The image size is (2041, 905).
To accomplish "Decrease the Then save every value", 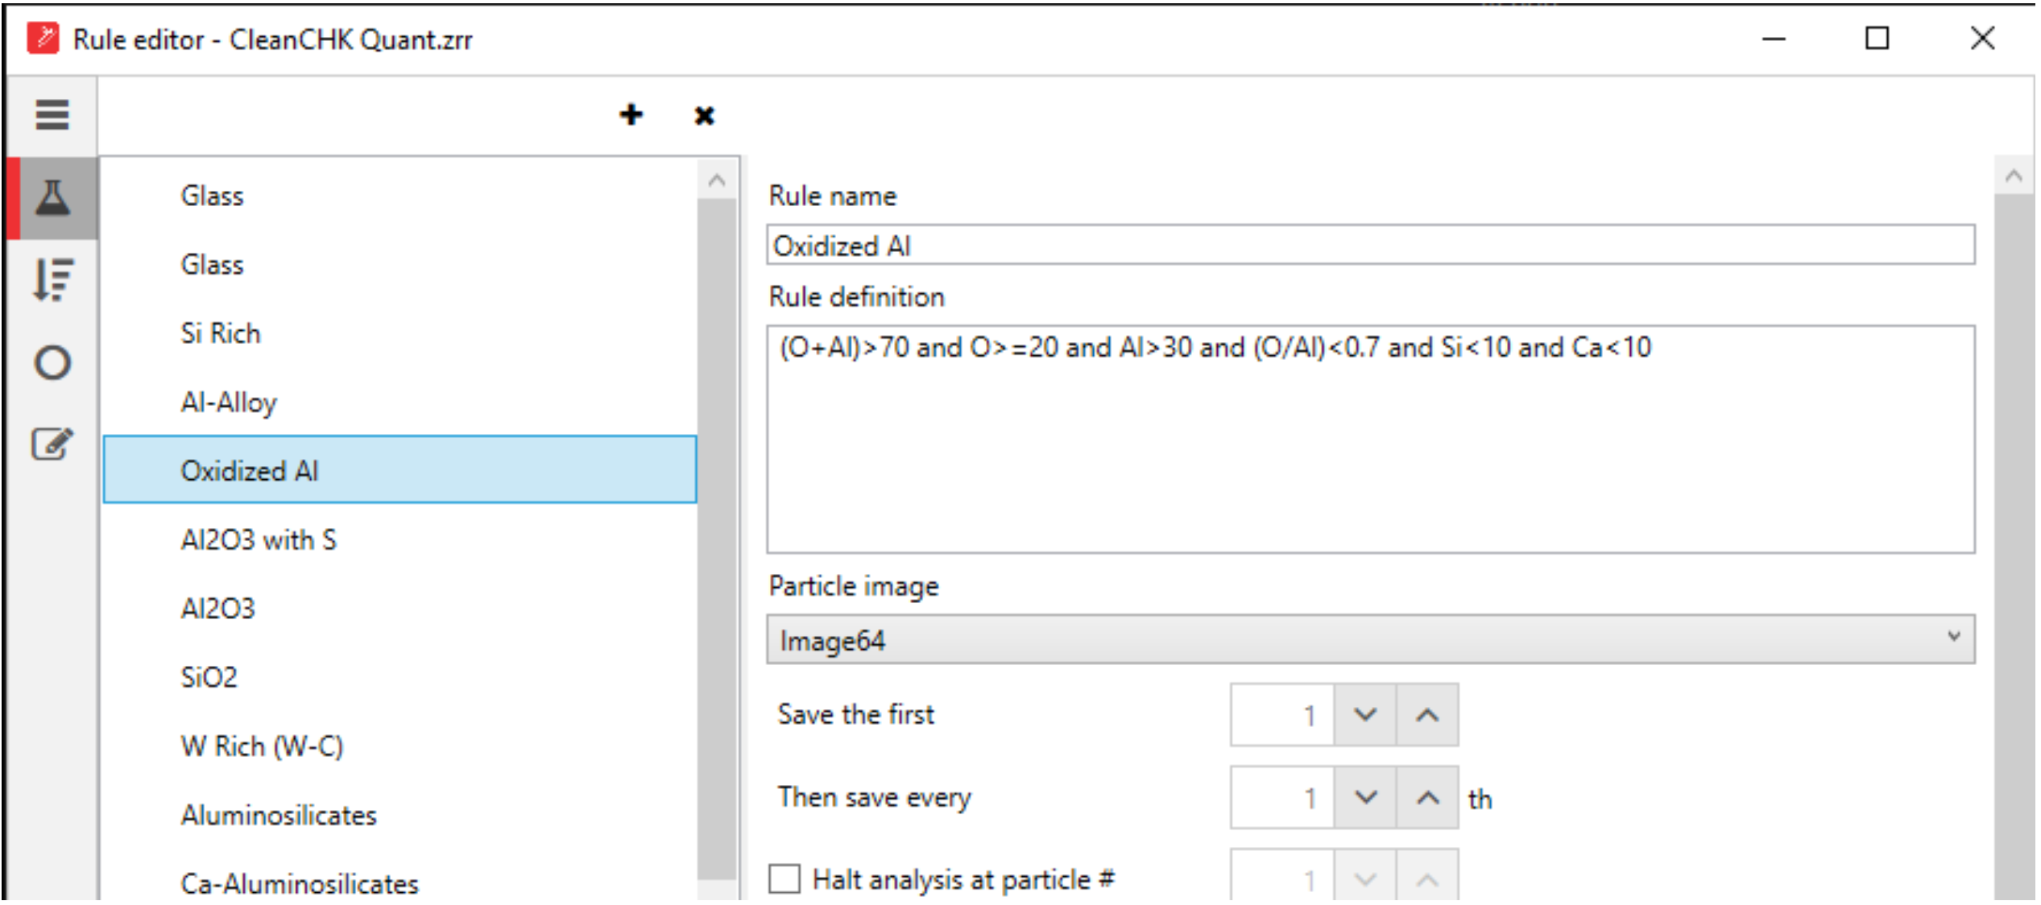I will 1365,798.
